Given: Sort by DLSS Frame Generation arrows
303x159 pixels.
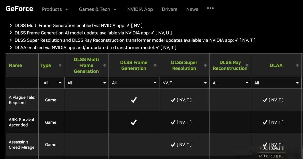Looking at the screenshot, I should (155, 65).
